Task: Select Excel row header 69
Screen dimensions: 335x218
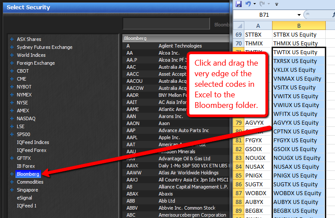Action: [239, 35]
